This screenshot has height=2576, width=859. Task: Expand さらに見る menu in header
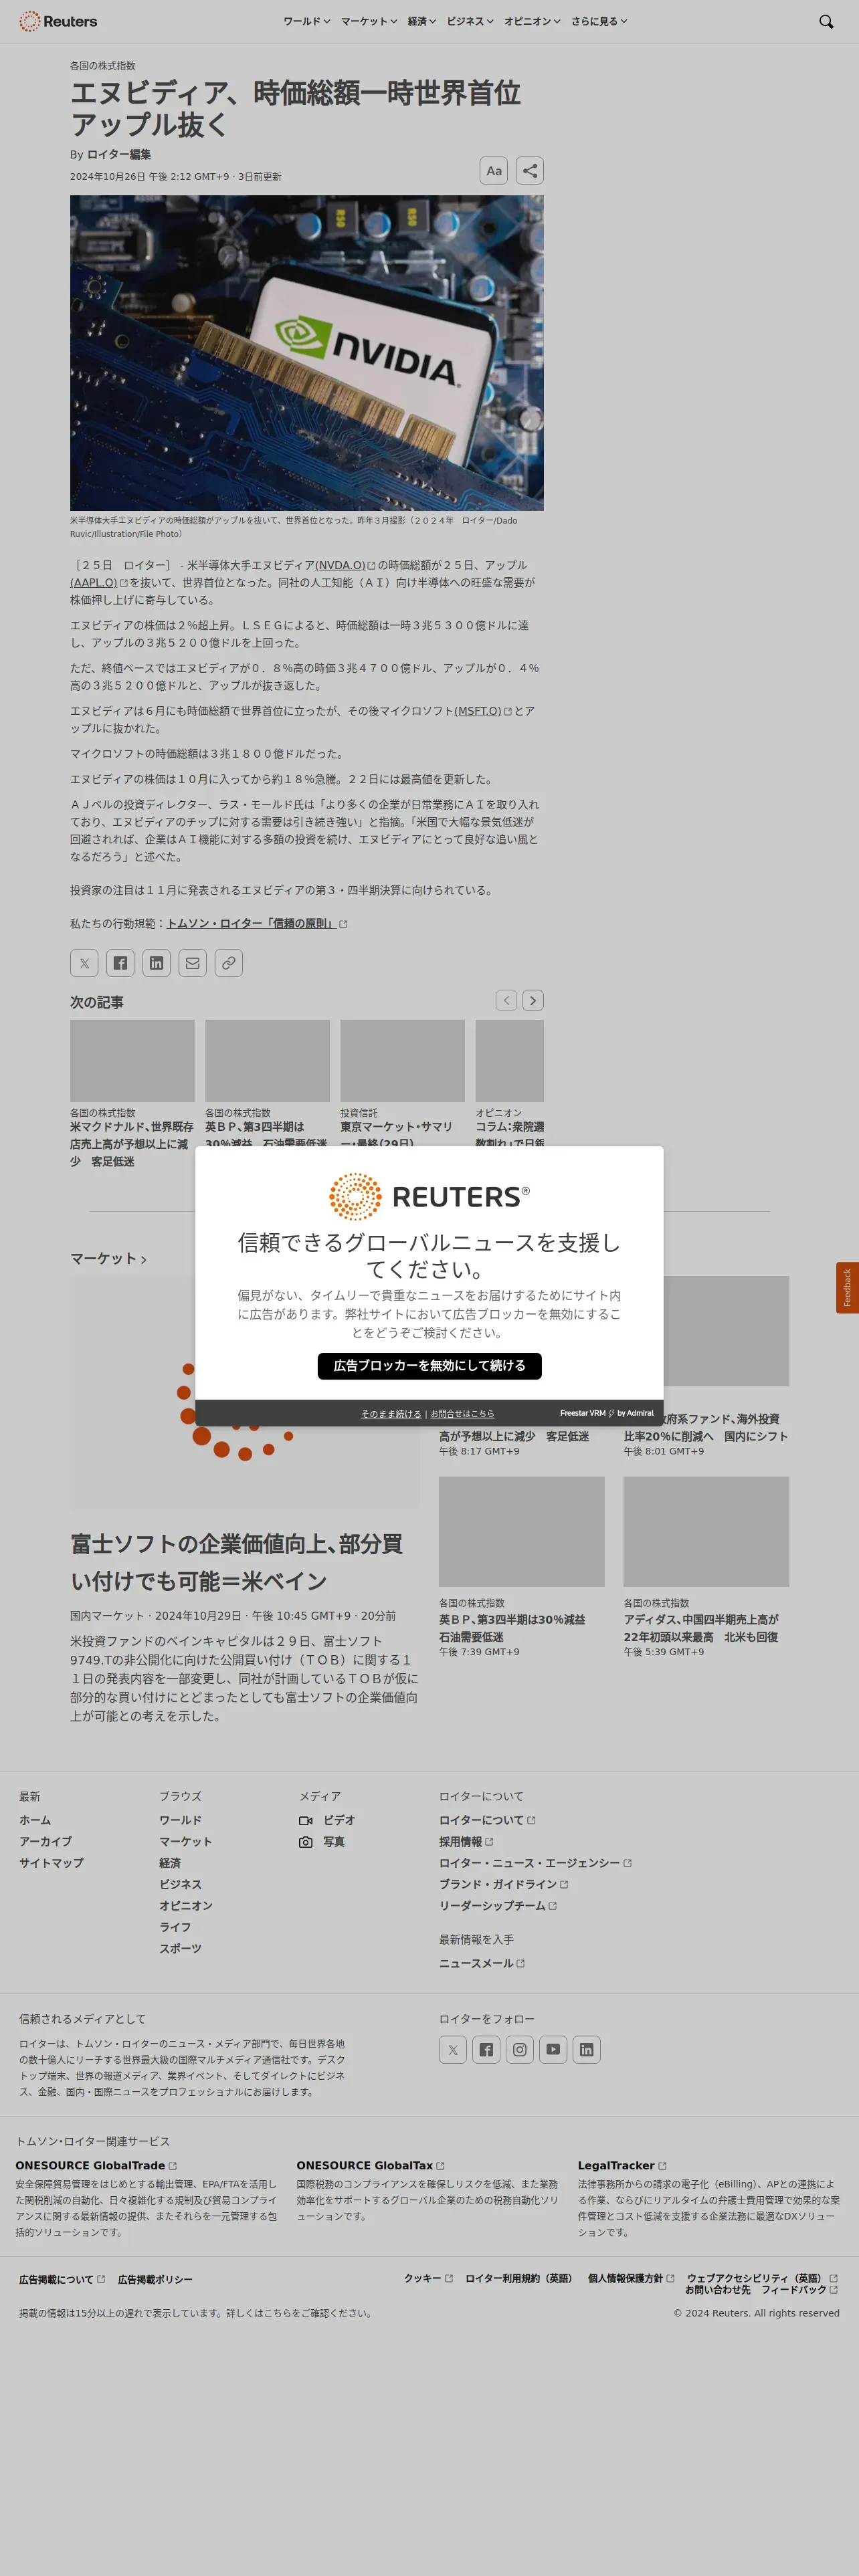(x=599, y=21)
